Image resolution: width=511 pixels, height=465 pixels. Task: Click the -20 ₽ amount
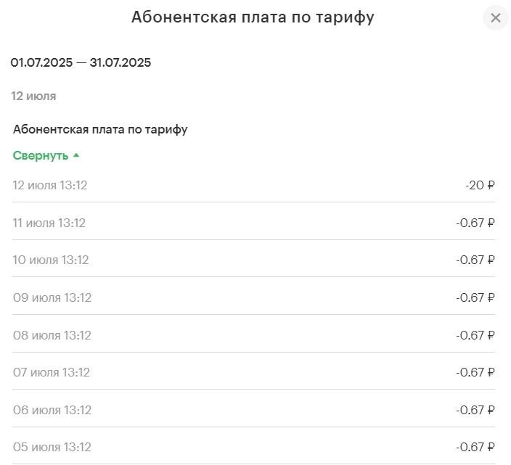coord(480,185)
